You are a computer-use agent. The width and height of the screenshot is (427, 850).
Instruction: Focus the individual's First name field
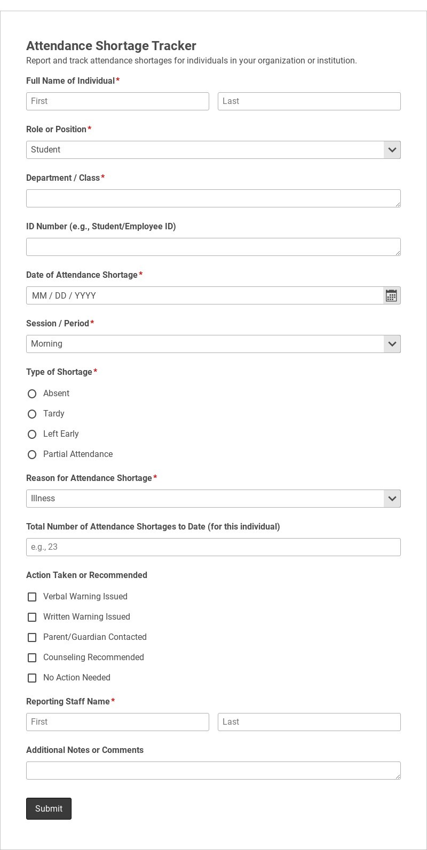coord(117,101)
